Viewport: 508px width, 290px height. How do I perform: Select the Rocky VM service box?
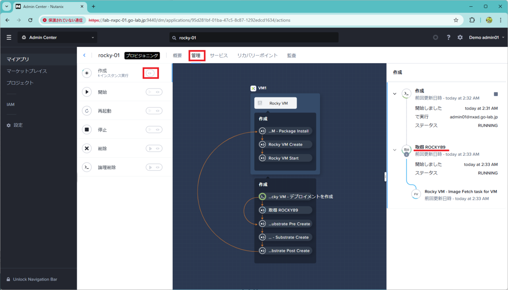[276, 103]
